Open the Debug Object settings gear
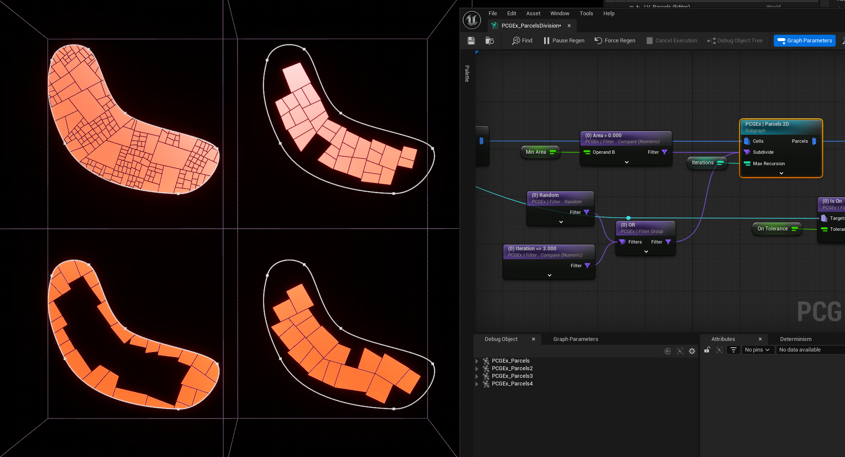The image size is (845, 457). click(692, 351)
